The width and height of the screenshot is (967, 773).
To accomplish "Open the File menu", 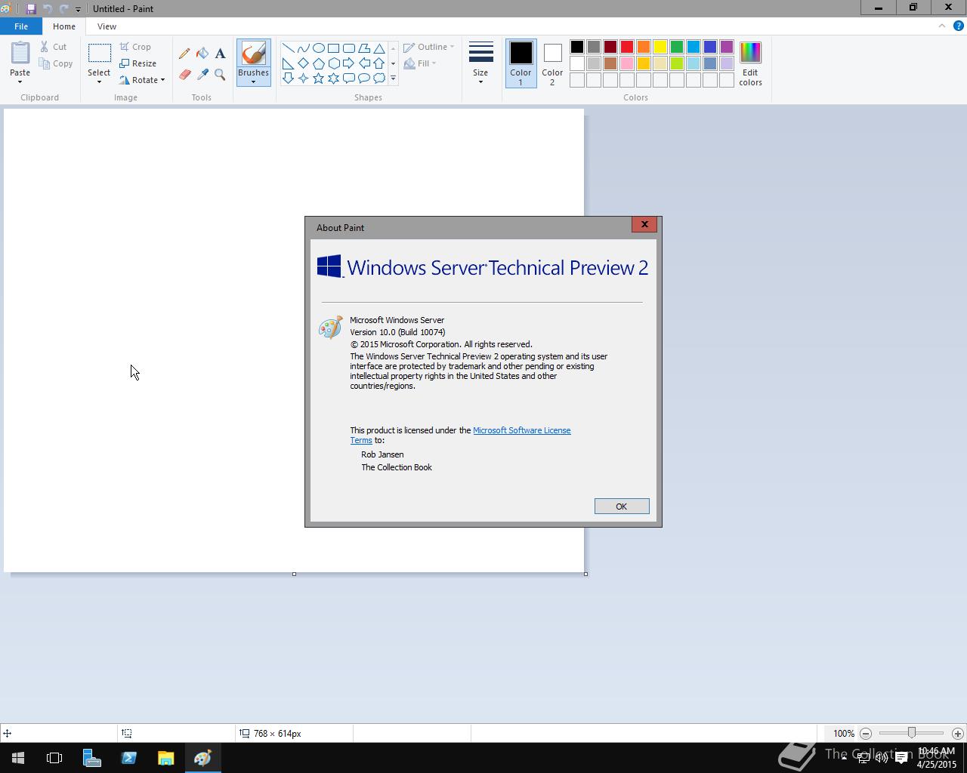I will click(x=21, y=26).
